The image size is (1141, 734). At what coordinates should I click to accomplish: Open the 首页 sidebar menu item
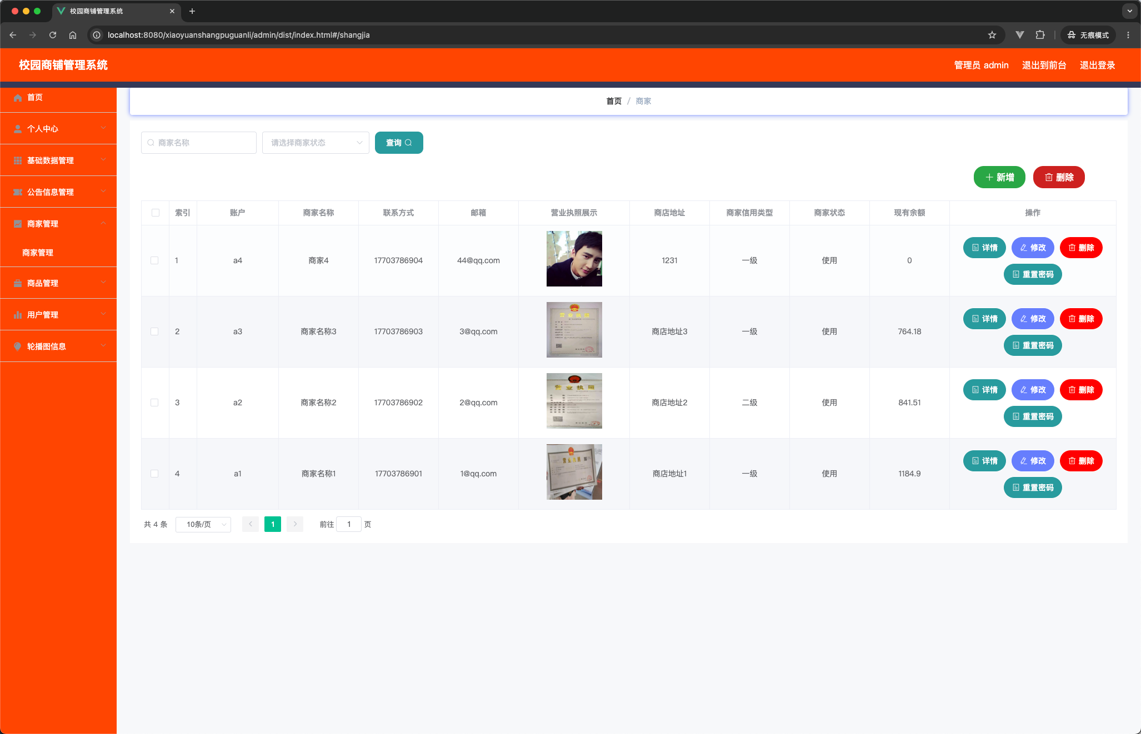58,98
